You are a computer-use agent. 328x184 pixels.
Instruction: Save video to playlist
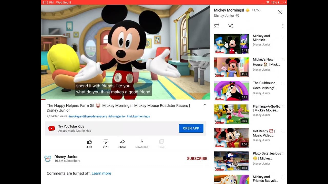161,142
